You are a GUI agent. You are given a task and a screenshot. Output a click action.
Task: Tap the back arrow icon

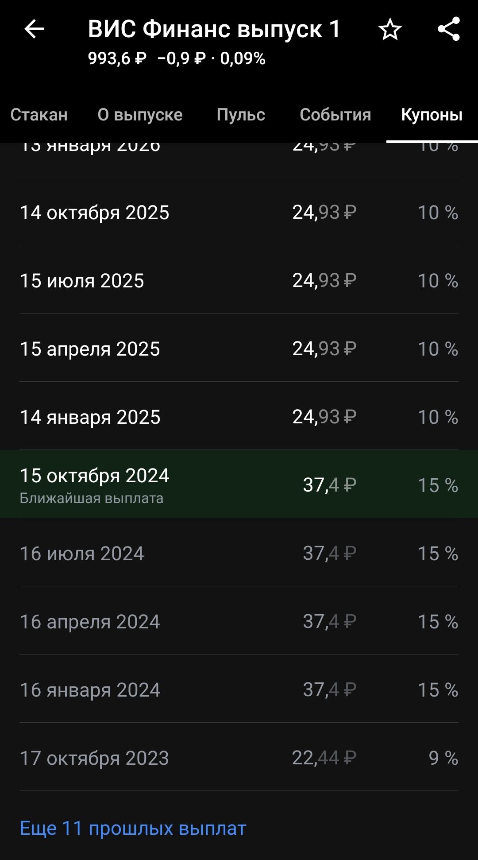(x=34, y=30)
